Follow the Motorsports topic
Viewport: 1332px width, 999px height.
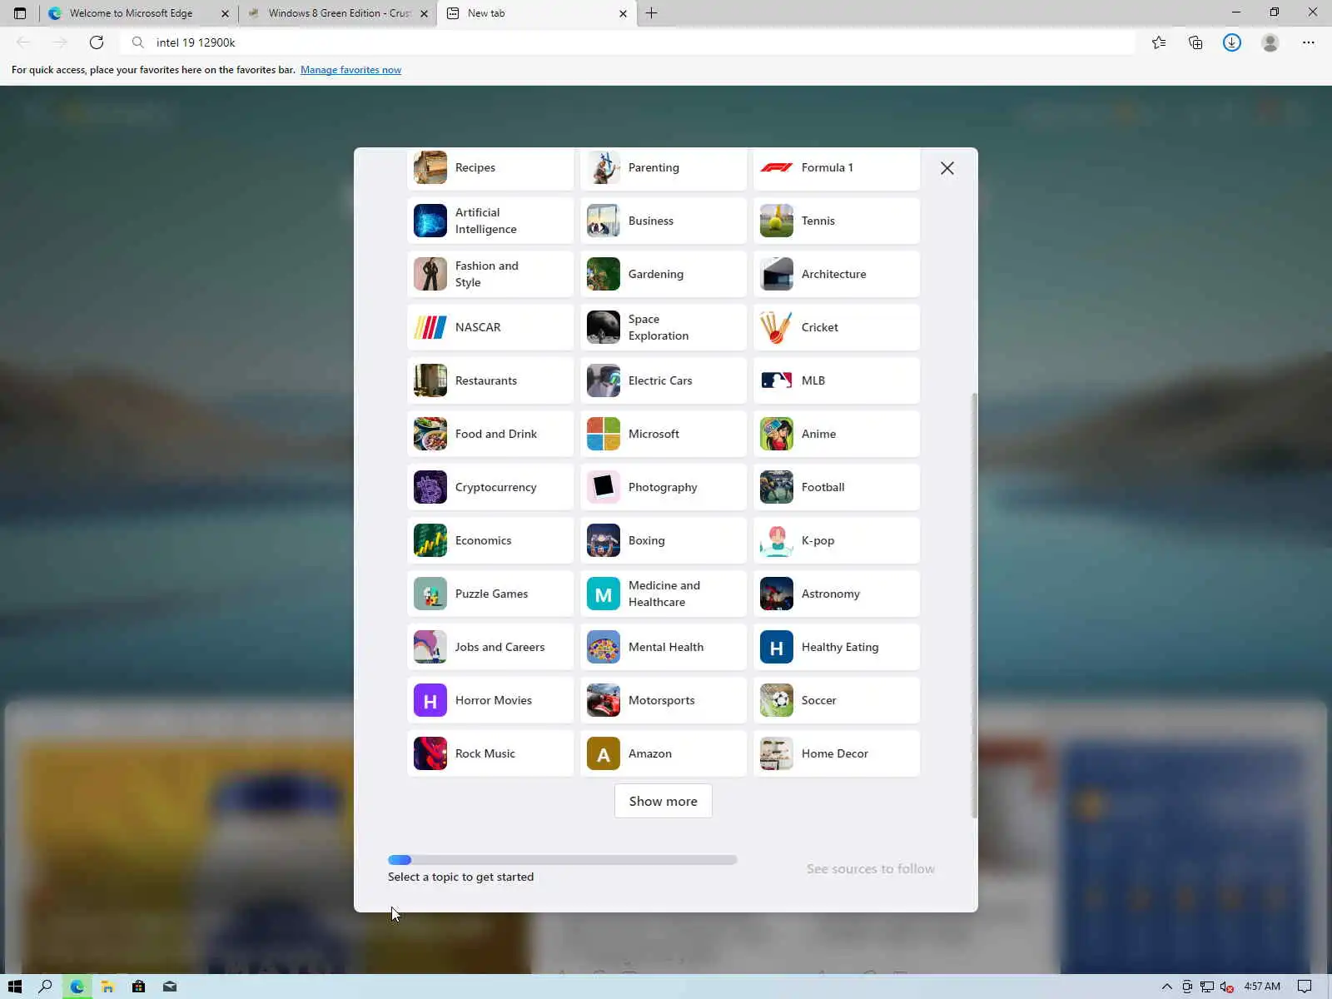664,700
